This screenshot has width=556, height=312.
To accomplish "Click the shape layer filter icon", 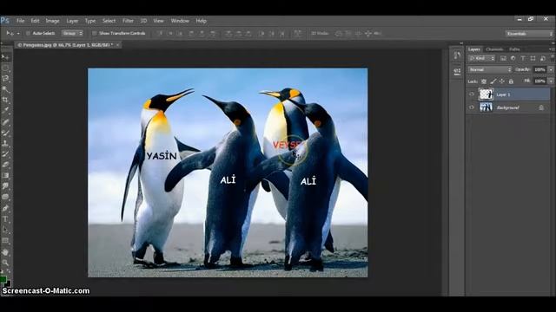I will 533,58.
